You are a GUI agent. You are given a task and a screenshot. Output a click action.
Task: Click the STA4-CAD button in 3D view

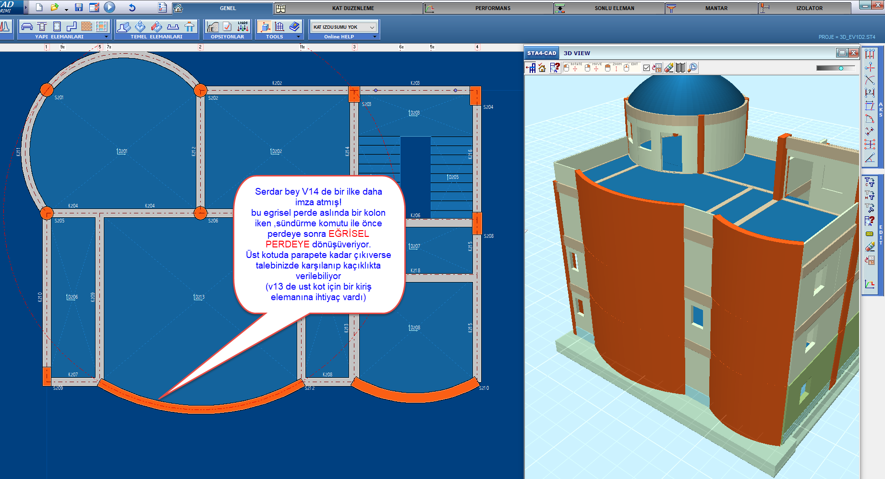(x=541, y=53)
